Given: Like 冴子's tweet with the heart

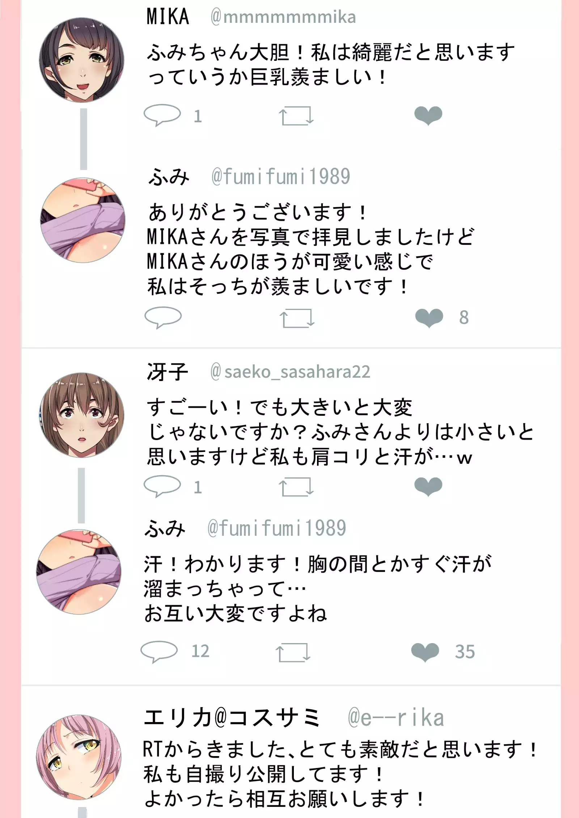Looking at the screenshot, I should pos(428,486).
